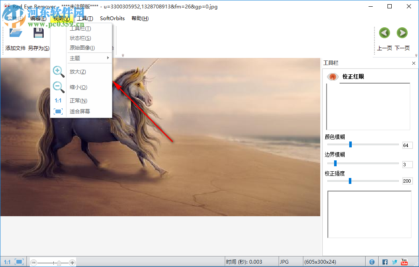Image resolution: width=419 pixels, height=267 pixels.
Task: Select 适合屏幕 from the view menu
Action: click(x=81, y=111)
